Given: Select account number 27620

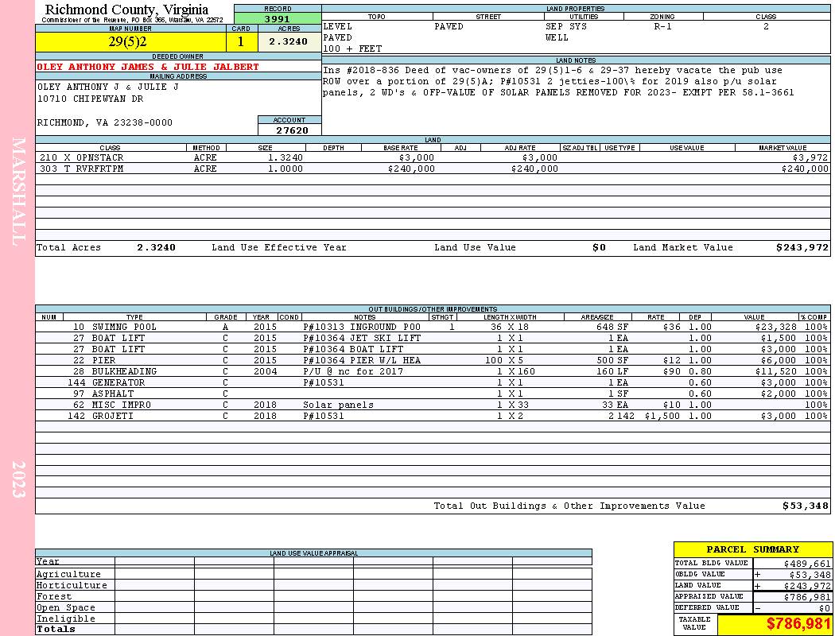Looking at the screenshot, I should [x=292, y=130].
